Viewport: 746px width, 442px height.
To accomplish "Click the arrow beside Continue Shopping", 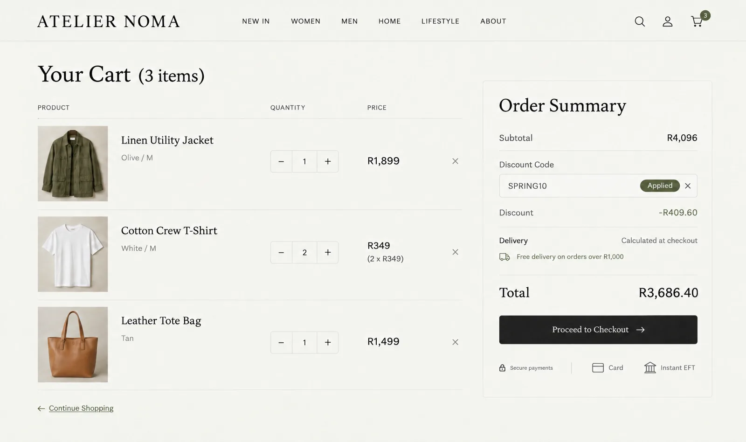I will tap(41, 408).
